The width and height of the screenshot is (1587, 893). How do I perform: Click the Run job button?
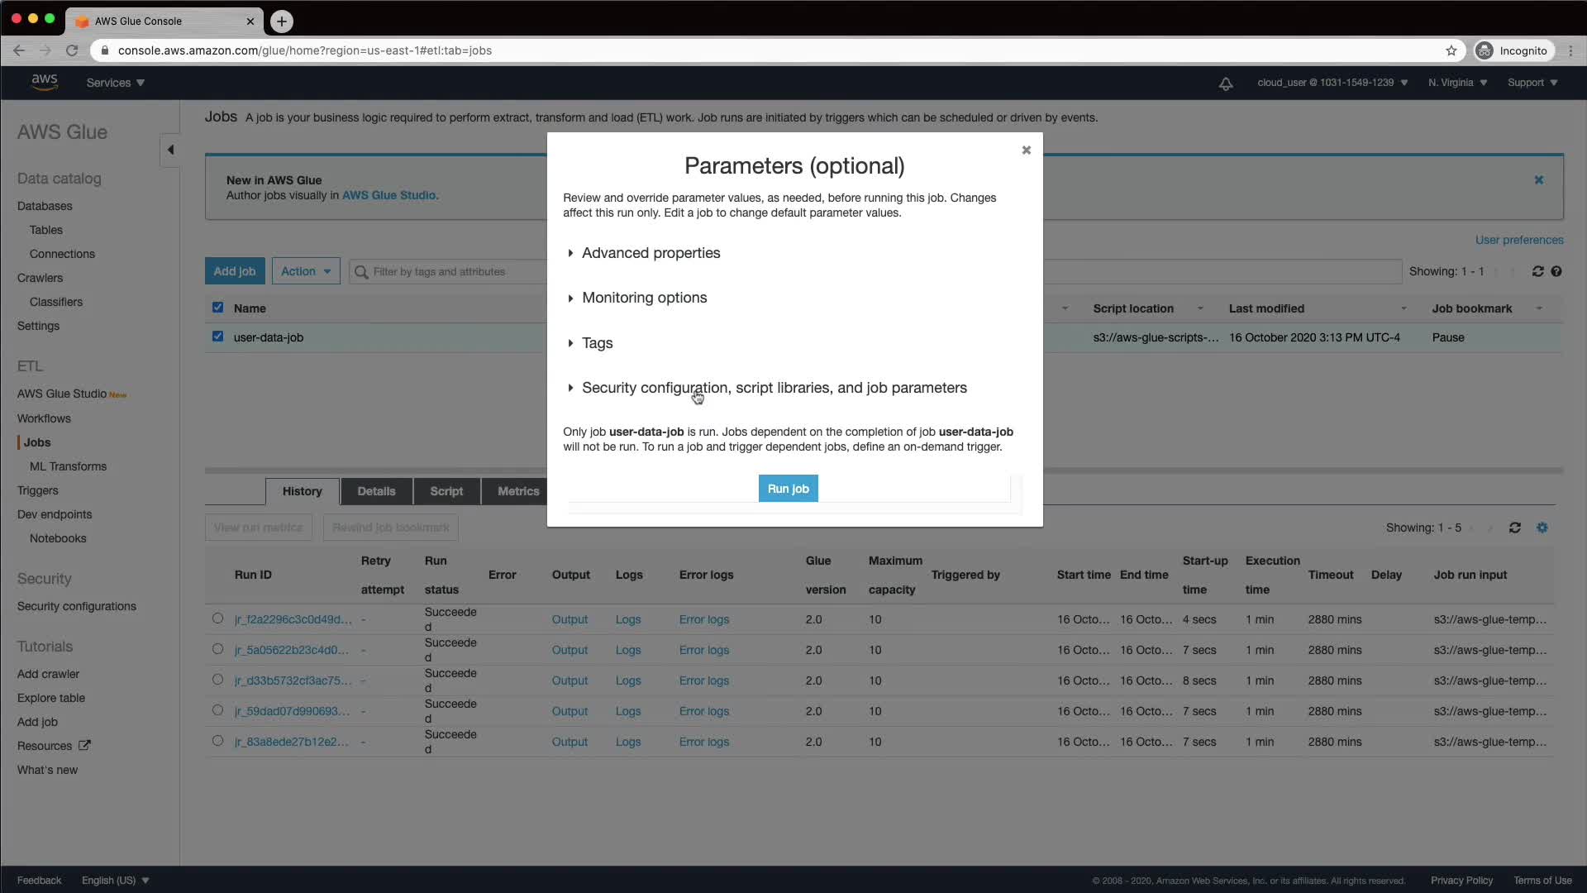(788, 489)
